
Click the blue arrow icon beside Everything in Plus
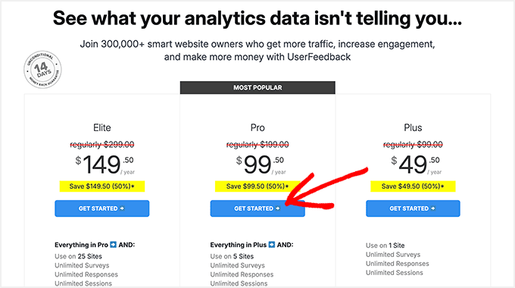click(272, 245)
